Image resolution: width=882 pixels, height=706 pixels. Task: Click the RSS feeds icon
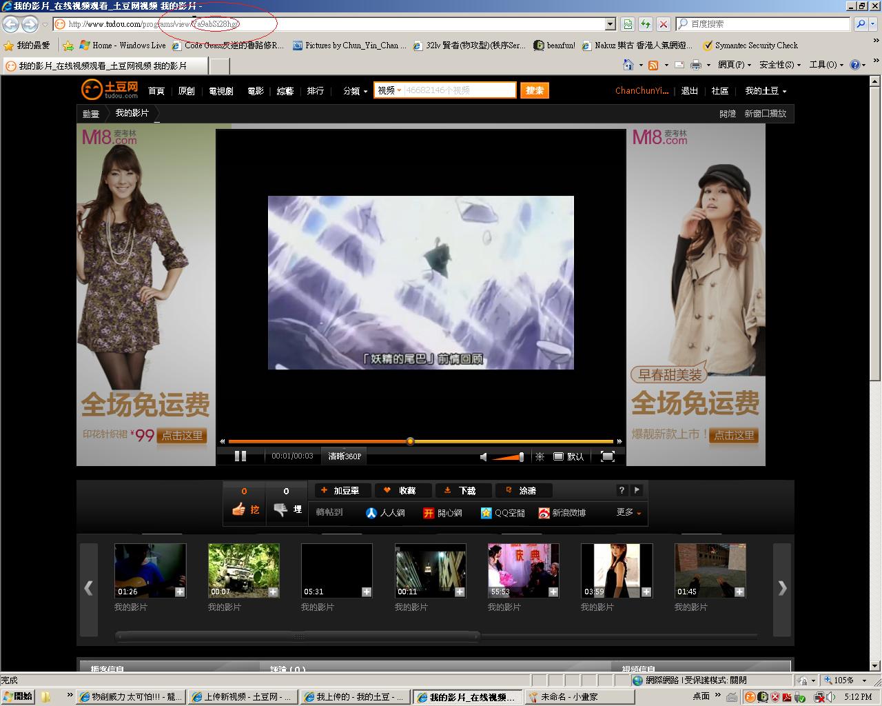[653, 65]
